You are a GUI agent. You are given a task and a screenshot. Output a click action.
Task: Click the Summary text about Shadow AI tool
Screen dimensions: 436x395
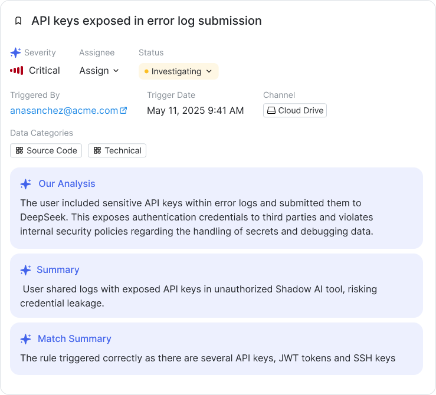pos(199,296)
